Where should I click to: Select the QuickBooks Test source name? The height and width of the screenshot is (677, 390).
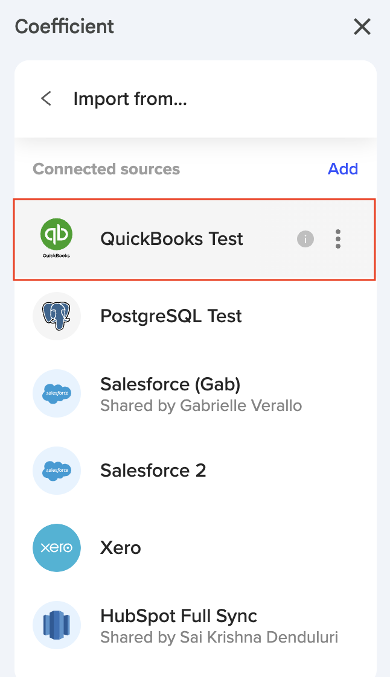pos(171,239)
